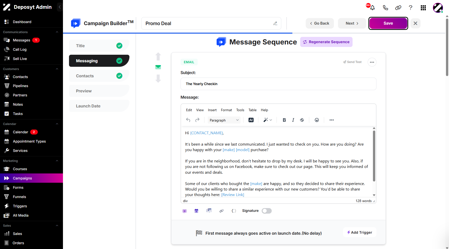Insert an emoji with the smiley icon
Image resolution: width=449 pixels, height=249 pixels.
point(317,120)
